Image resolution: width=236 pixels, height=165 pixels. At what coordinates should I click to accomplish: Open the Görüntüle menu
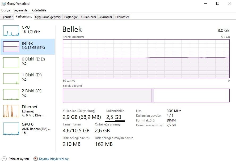coord(39,10)
